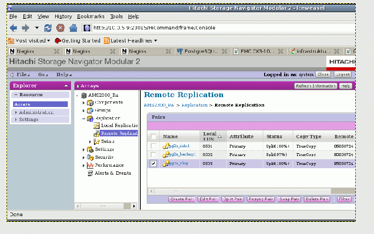Select the Settings icon in Arrays tree

[90, 149]
